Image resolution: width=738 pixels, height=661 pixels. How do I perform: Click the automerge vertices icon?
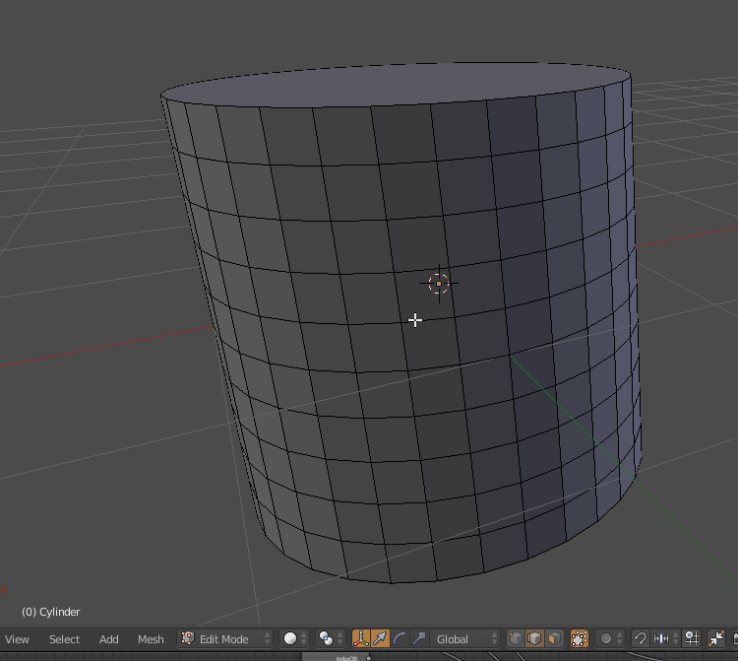[x=716, y=639]
